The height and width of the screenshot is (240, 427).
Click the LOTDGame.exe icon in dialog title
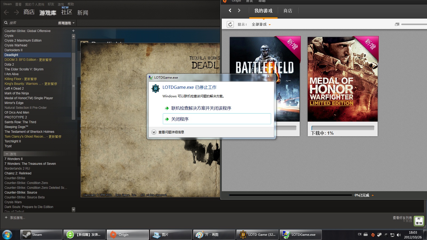pos(151,77)
